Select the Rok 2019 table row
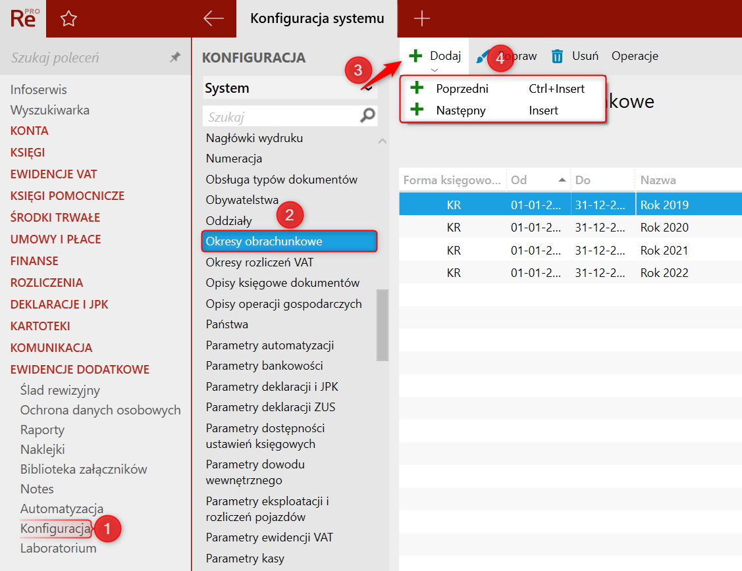 570,205
